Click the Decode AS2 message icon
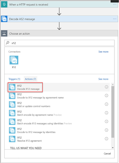The height and width of the screenshot is (163, 119). pyautogui.click(x=4, y=19)
